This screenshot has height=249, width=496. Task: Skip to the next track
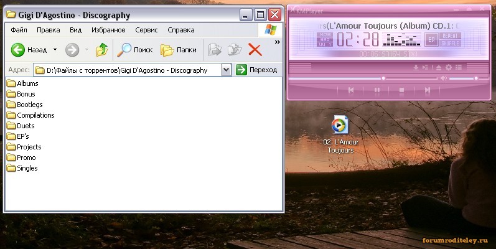click(x=428, y=90)
